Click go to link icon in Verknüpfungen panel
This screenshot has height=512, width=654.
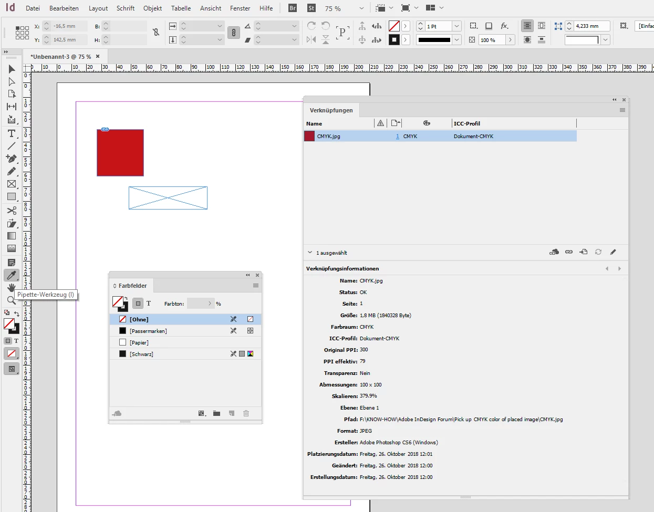[584, 252]
